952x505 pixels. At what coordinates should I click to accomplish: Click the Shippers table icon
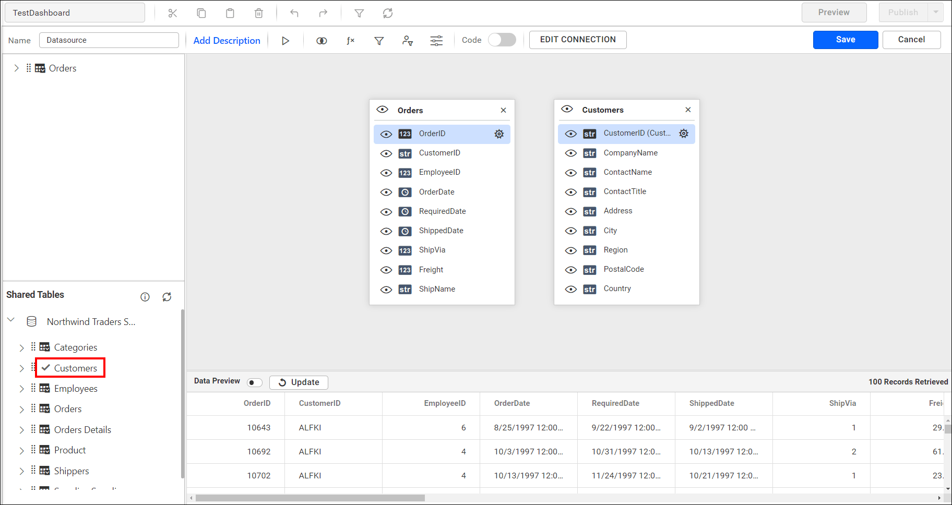point(45,471)
